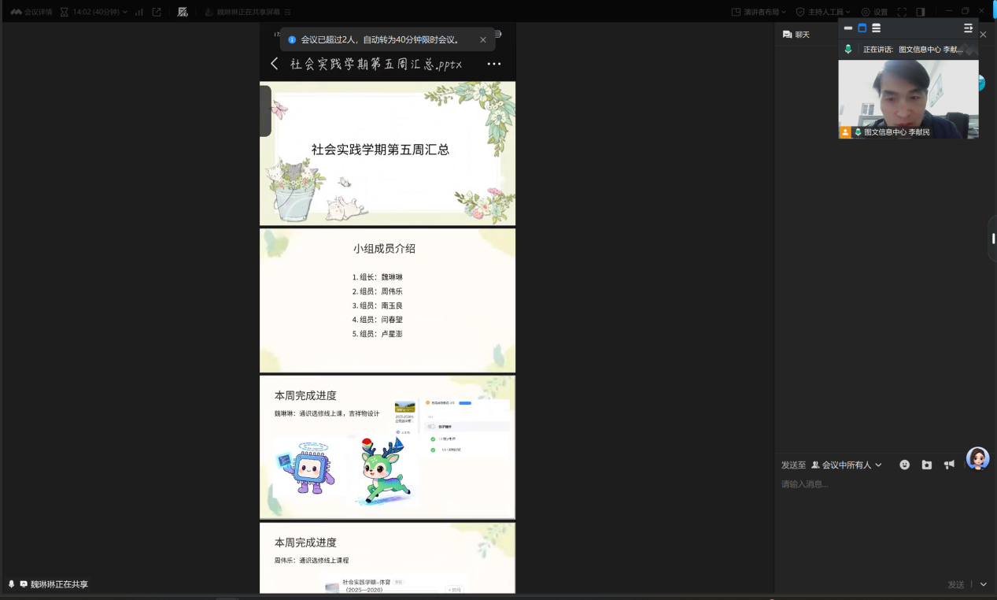Expand the 会议中所有人 recipient dropdown
Viewport: 997px width, 600px height.
[x=847, y=465]
